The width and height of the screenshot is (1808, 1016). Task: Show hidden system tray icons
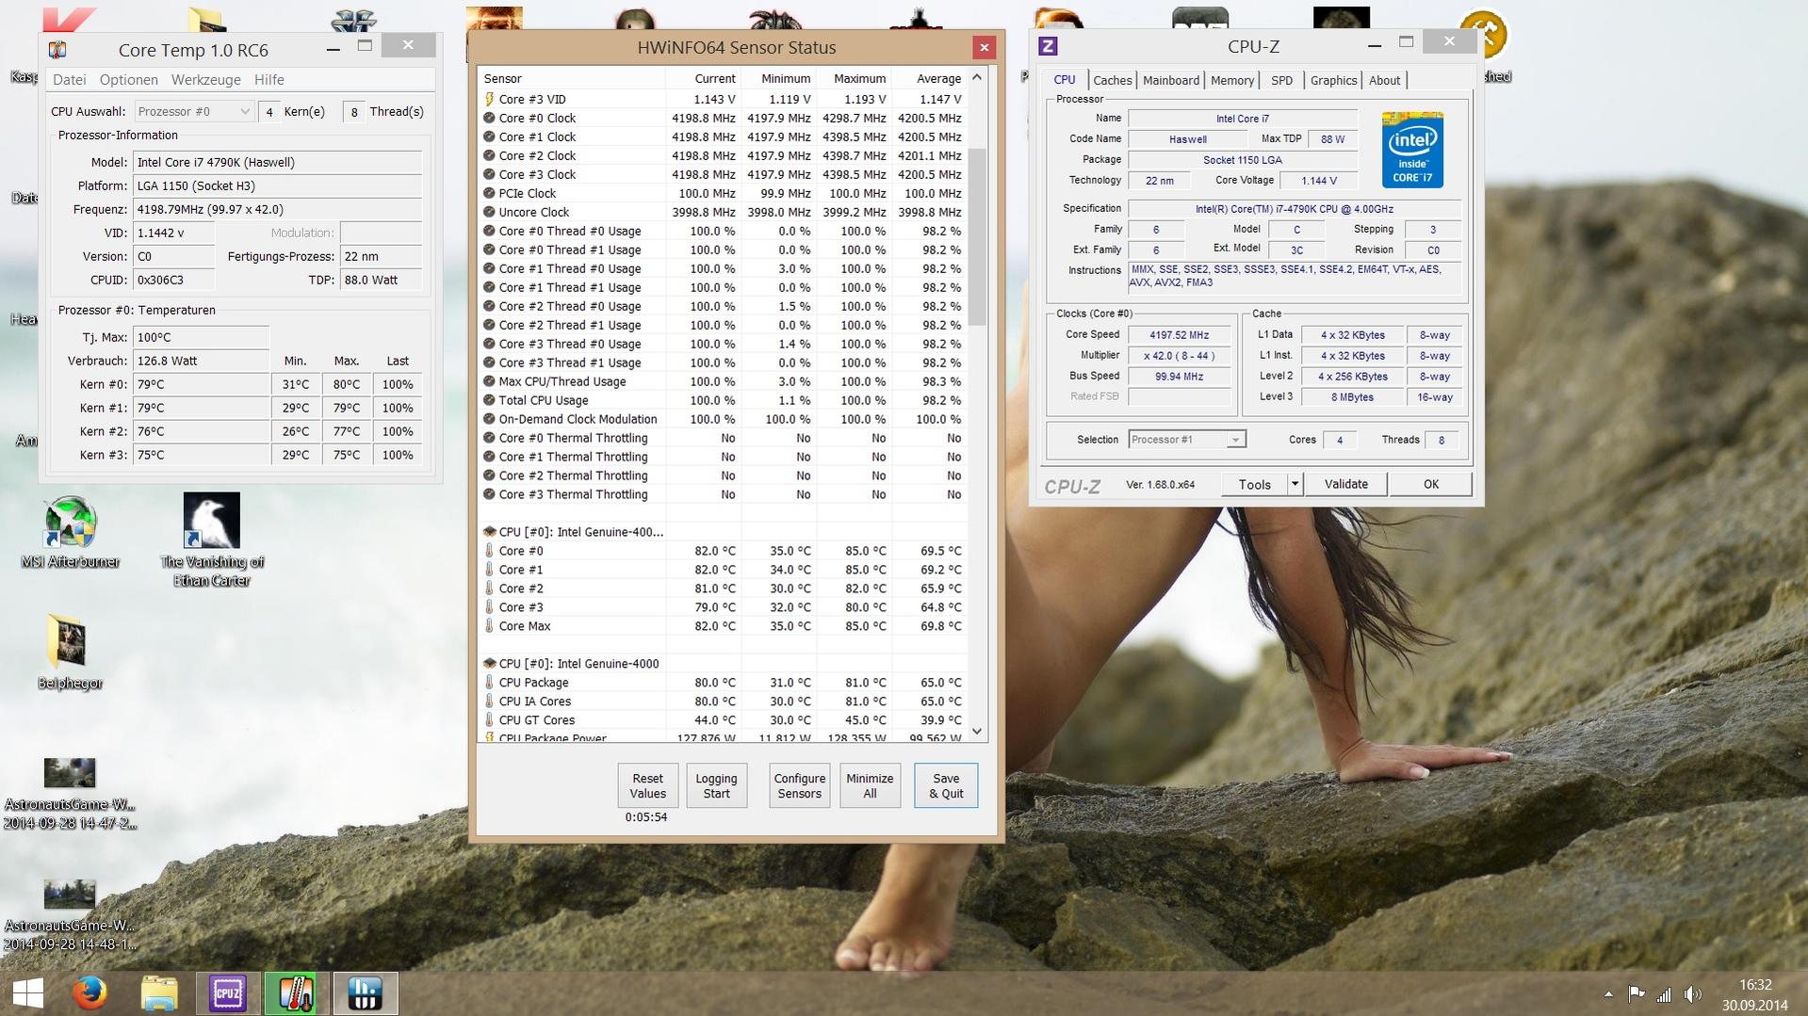pos(1608,994)
